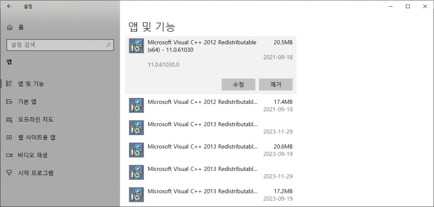434x207 pixels.
Task: Select the Visual C++ 2013 entry sized 20.6MB
Action: click(x=211, y=150)
